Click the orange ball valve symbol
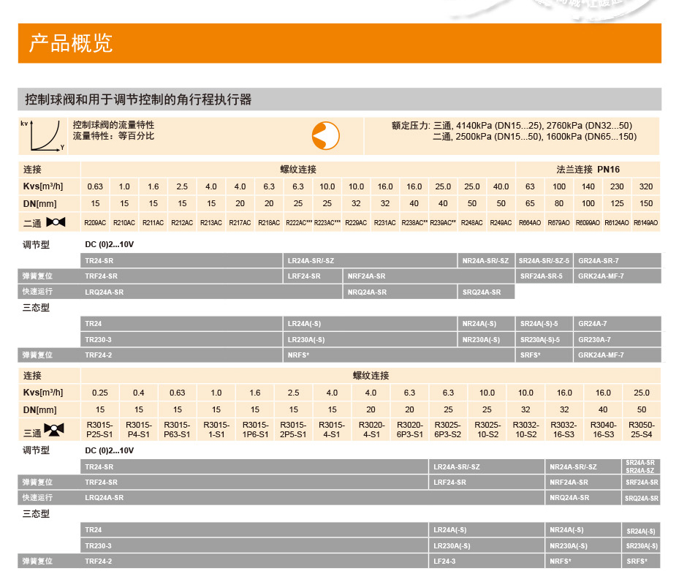The height and width of the screenshot is (571, 687). coord(325,136)
